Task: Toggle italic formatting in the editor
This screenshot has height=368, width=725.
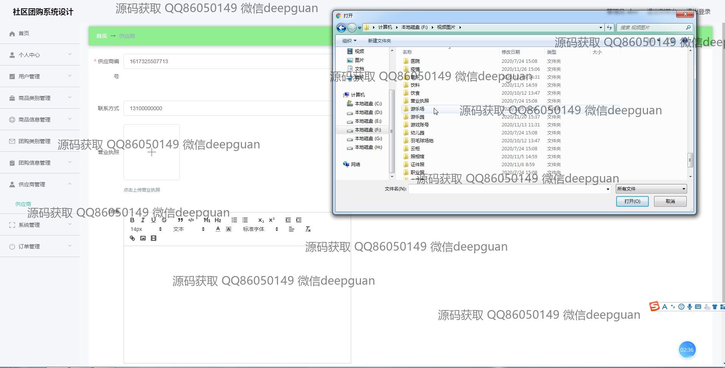Action: coord(143,220)
